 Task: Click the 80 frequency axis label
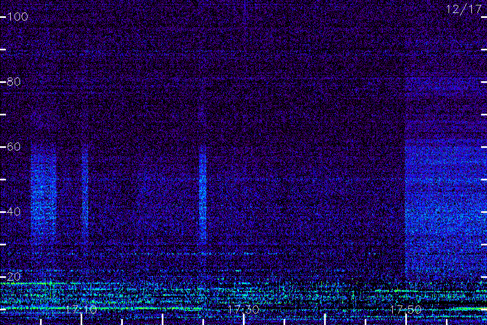14,81
